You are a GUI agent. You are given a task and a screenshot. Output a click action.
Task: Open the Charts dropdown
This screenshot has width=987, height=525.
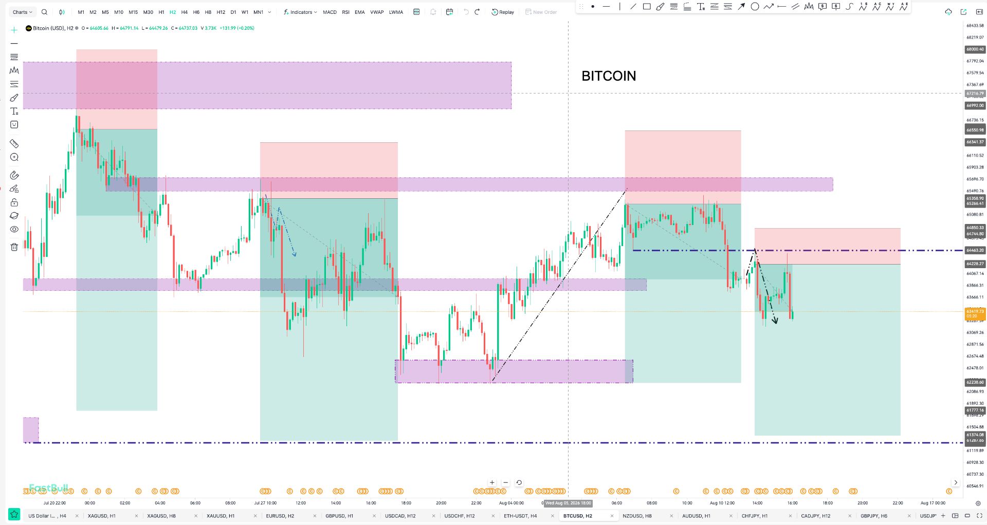pos(22,12)
